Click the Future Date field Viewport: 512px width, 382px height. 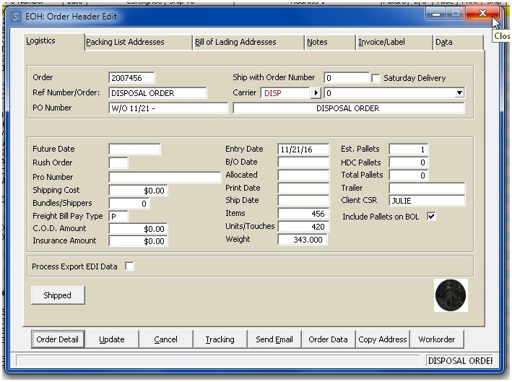134,149
